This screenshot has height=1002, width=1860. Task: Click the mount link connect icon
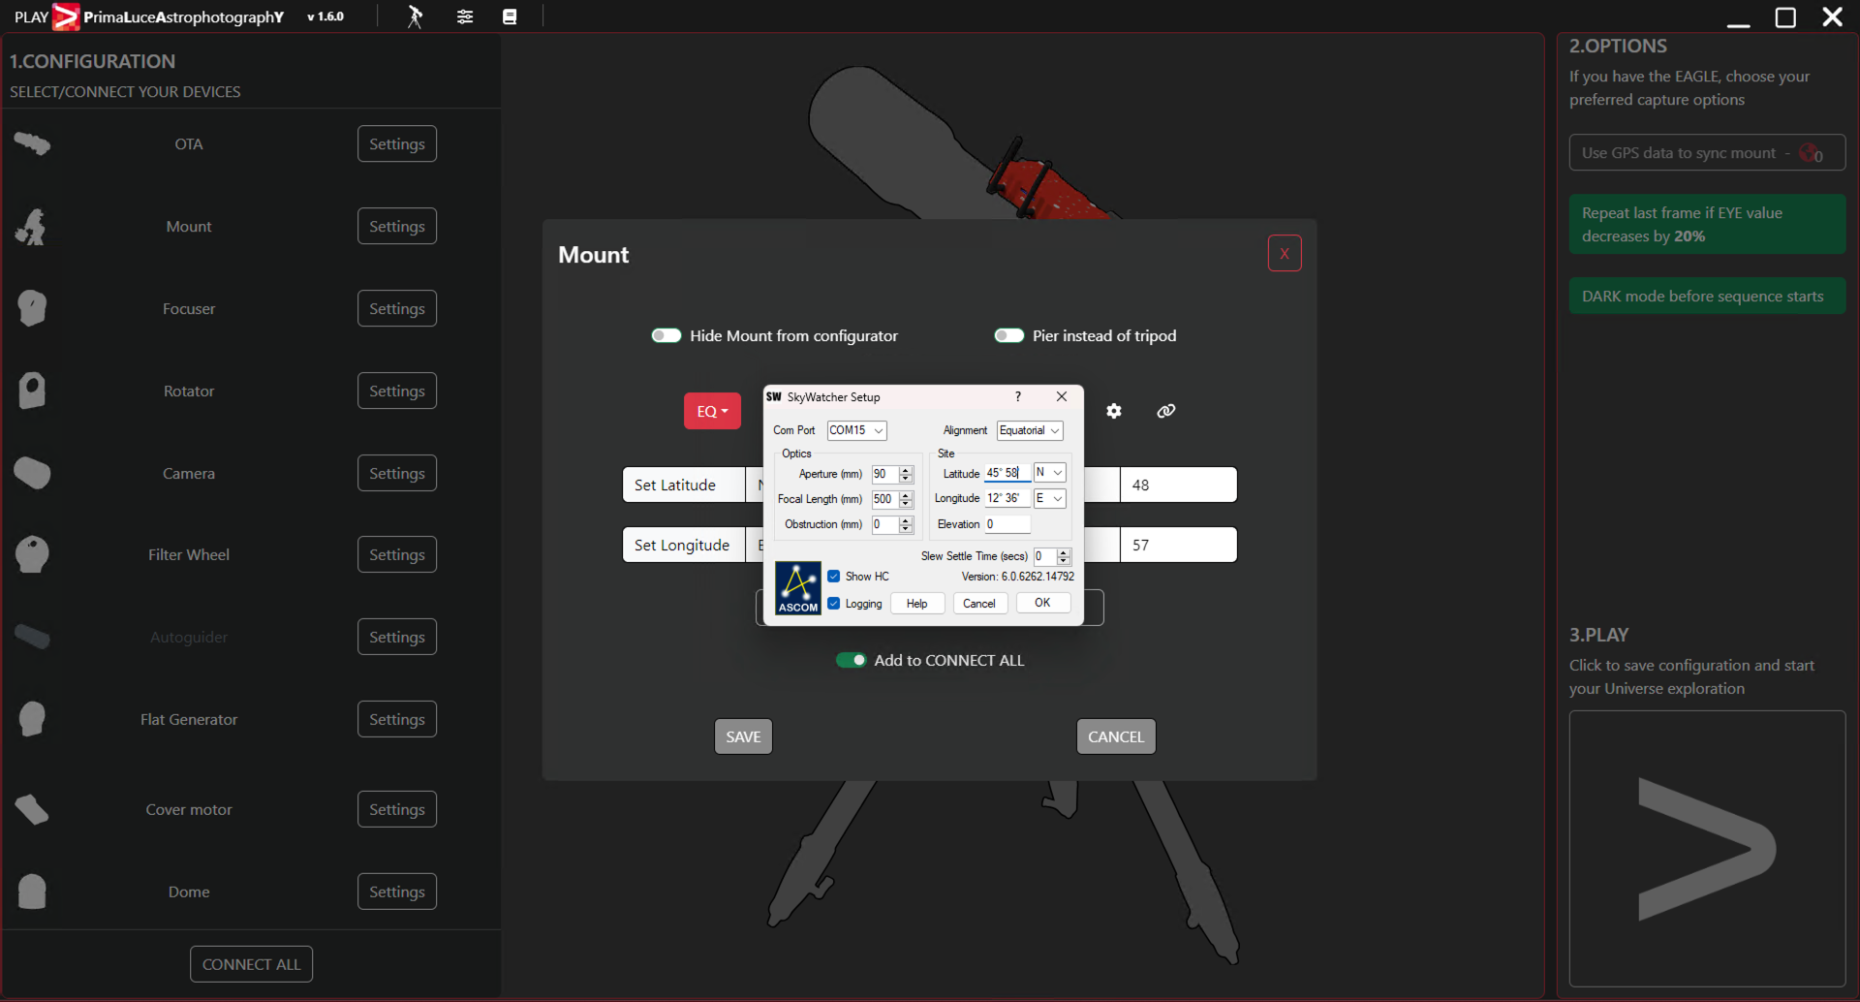pyautogui.click(x=1166, y=411)
